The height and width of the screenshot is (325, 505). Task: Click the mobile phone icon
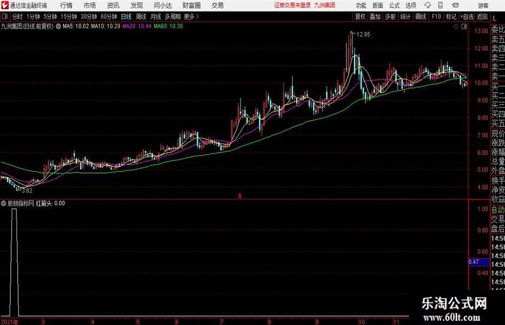point(440,5)
